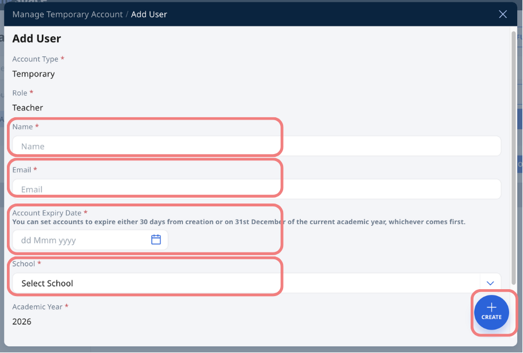Click the Teacher role value
Viewport: 523px width, 353px height.
pyautogui.click(x=28, y=108)
